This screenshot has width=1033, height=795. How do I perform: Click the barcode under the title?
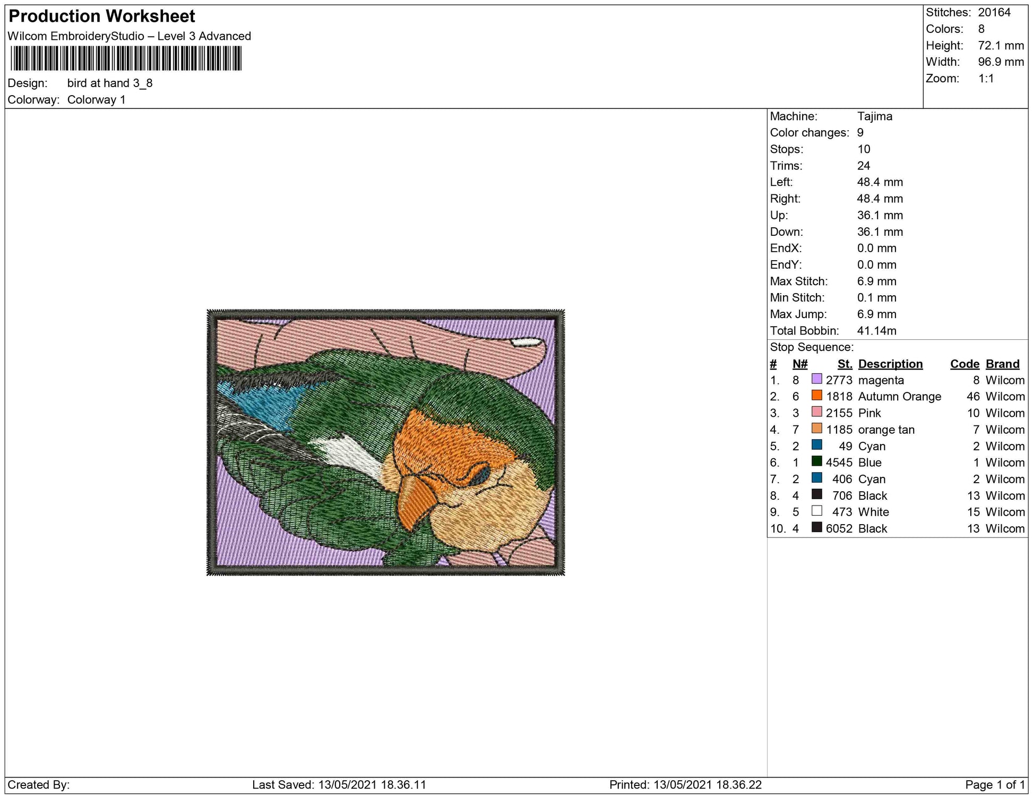[126, 58]
